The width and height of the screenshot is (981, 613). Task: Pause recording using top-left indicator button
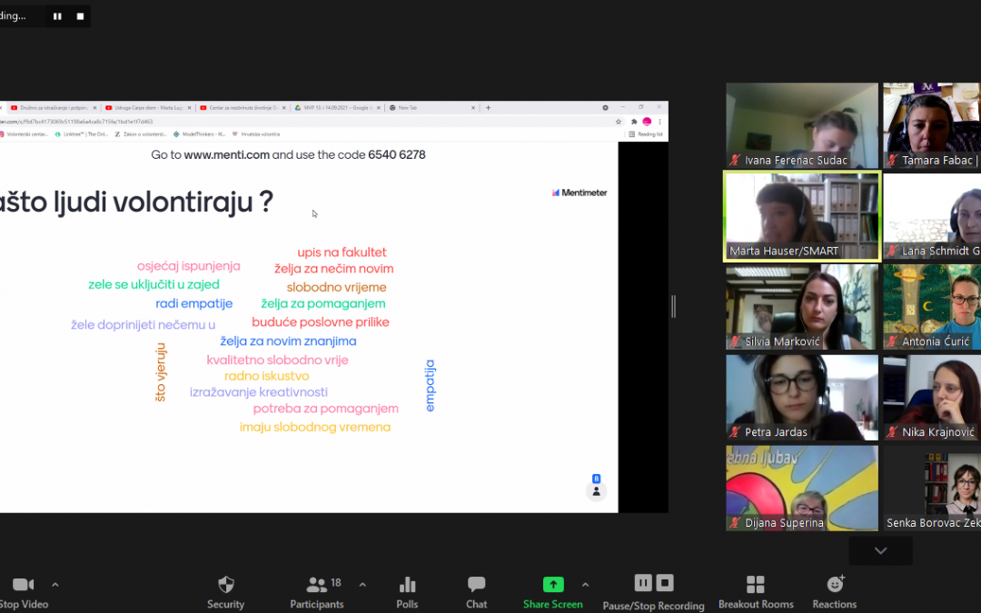57,16
